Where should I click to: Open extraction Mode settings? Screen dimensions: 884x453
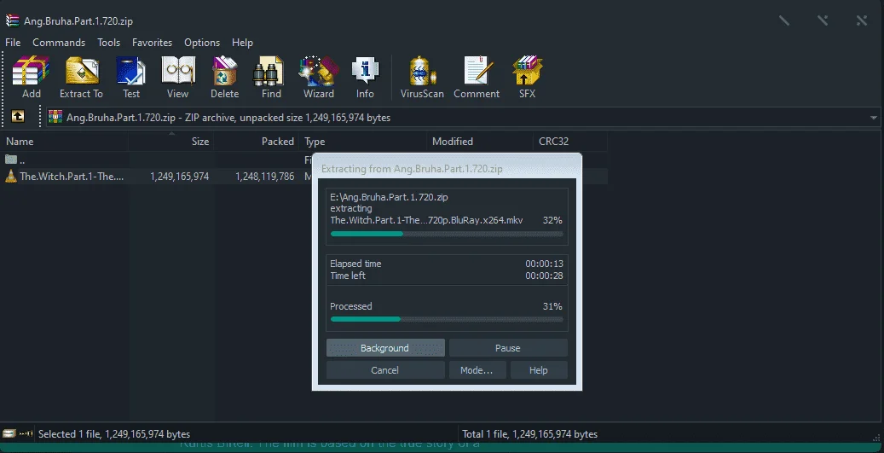pyautogui.click(x=477, y=370)
